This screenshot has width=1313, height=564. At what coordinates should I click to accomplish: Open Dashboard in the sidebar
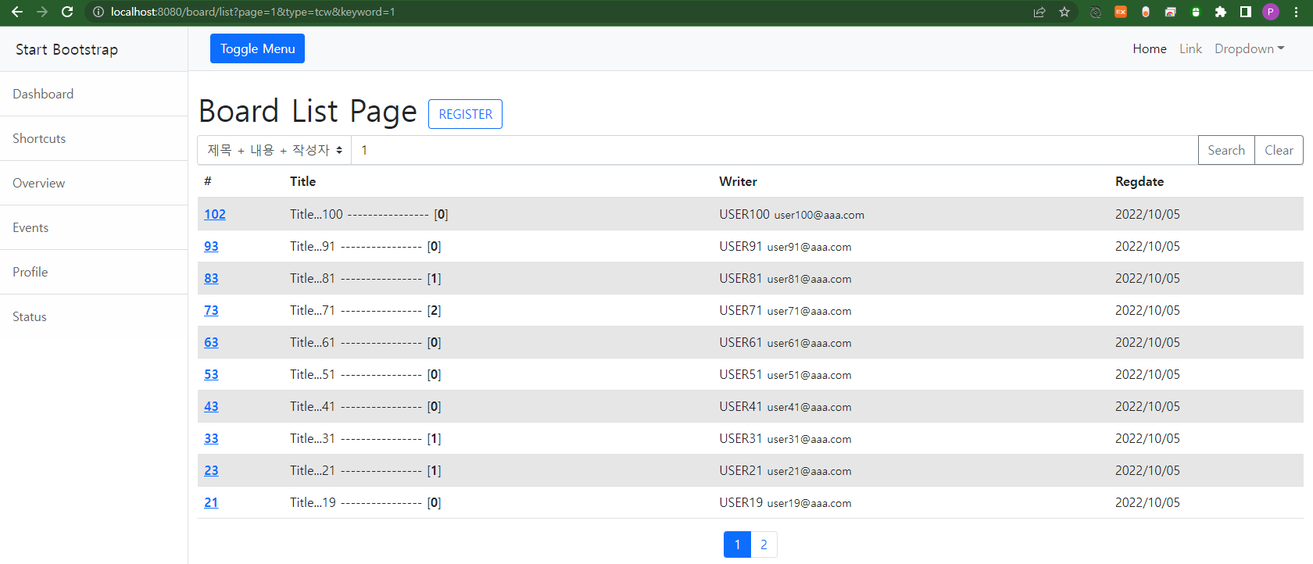tap(94, 94)
